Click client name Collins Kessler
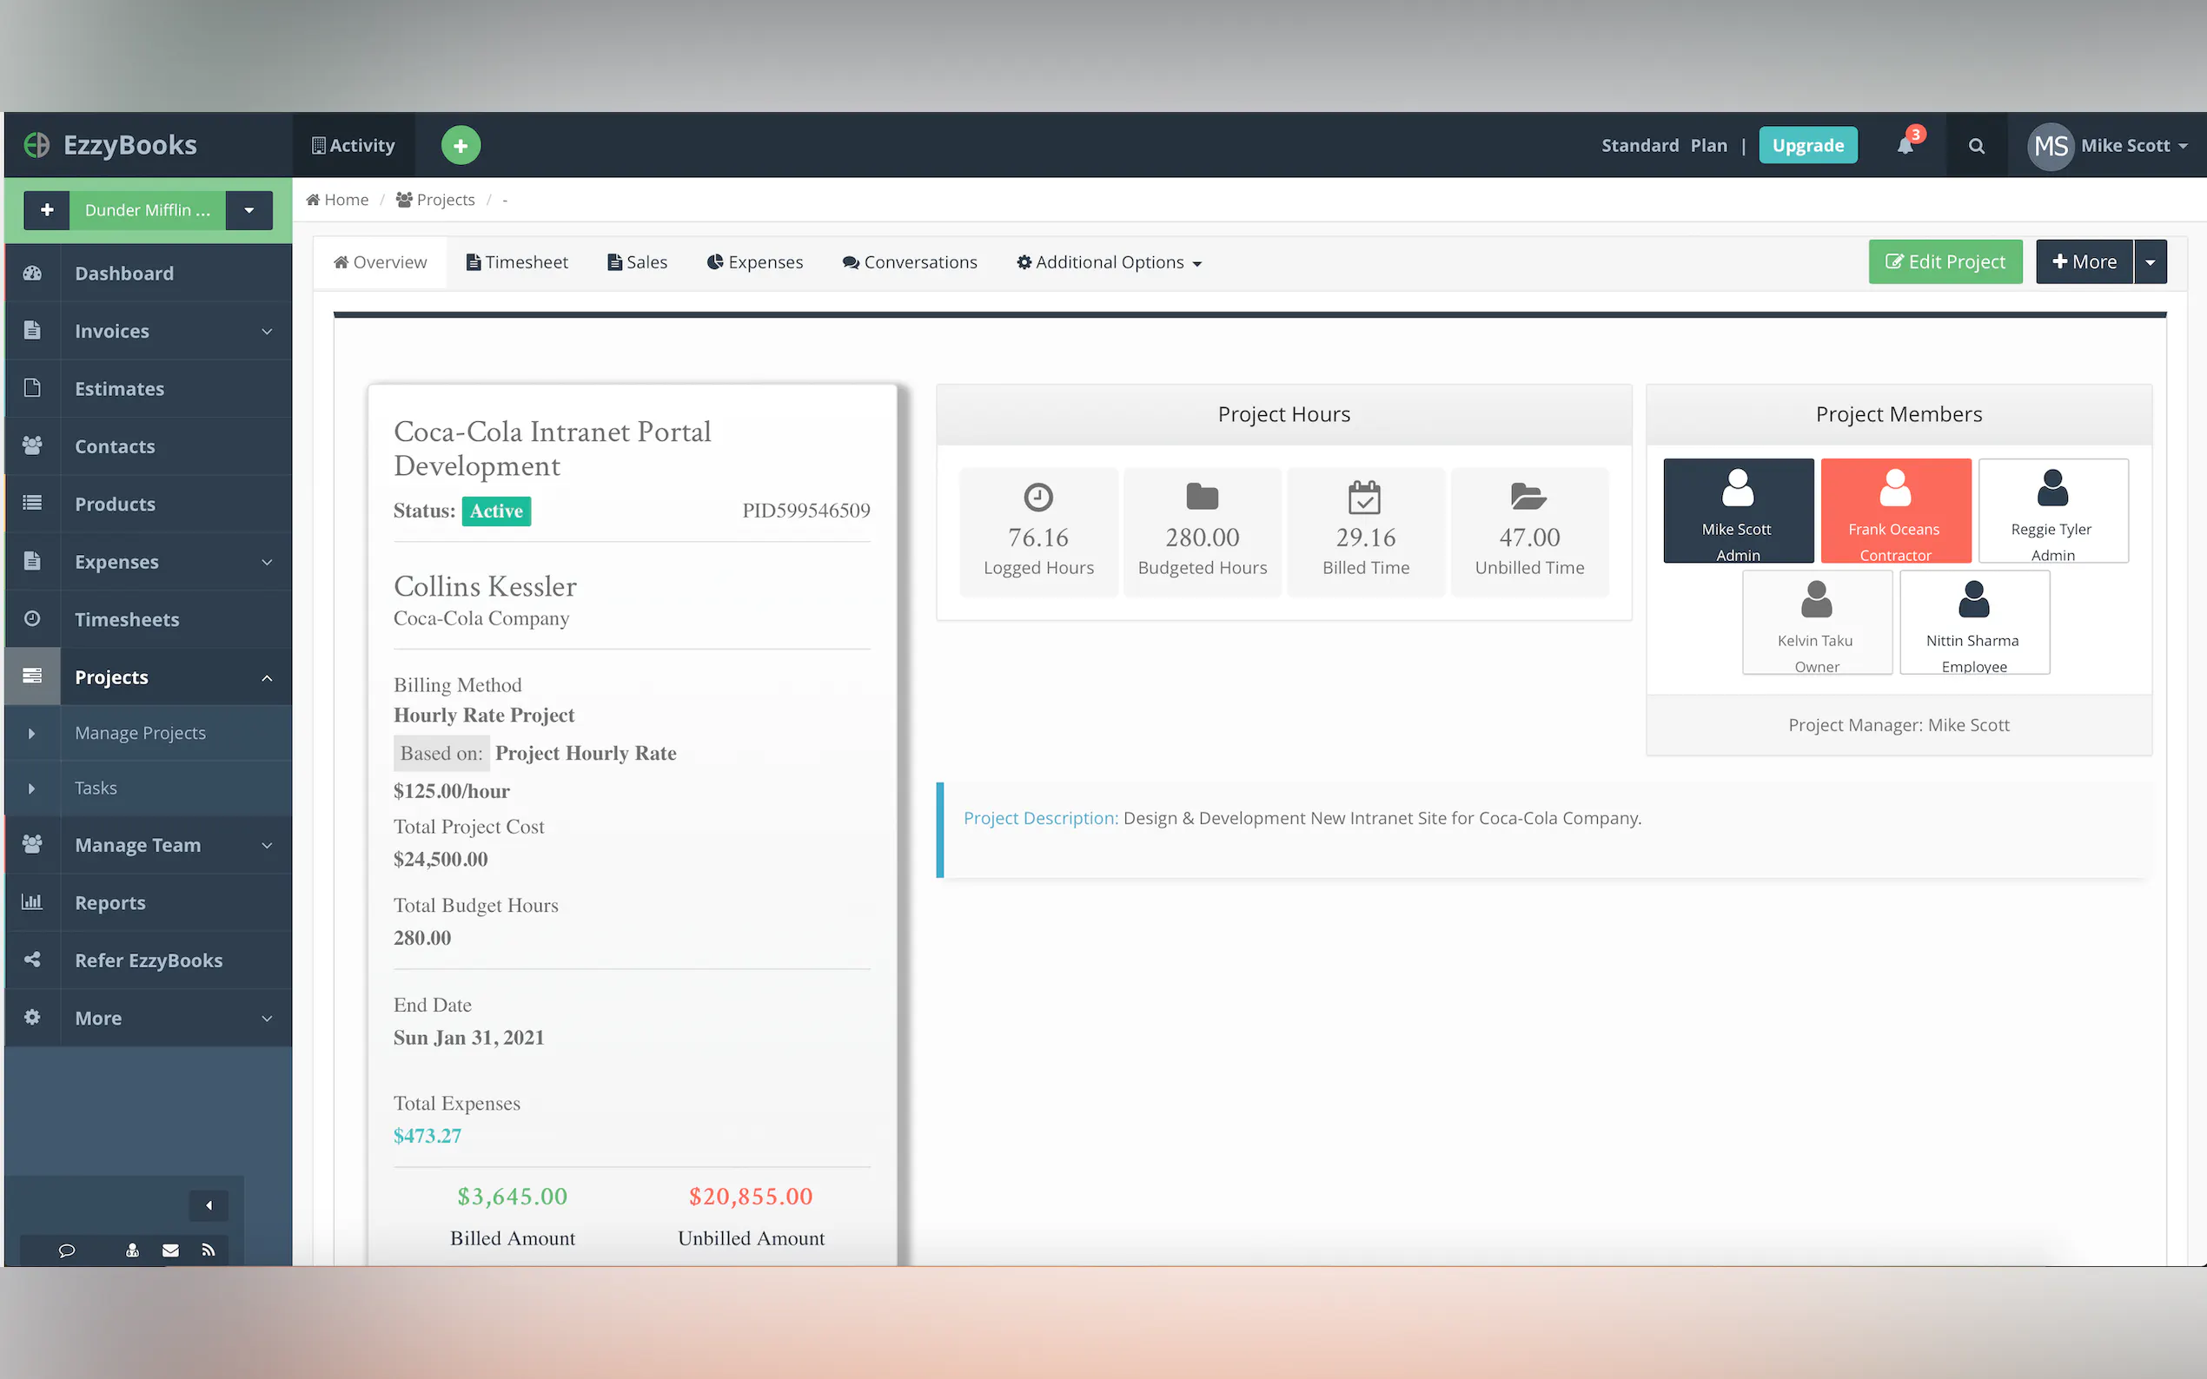 pos(485,585)
